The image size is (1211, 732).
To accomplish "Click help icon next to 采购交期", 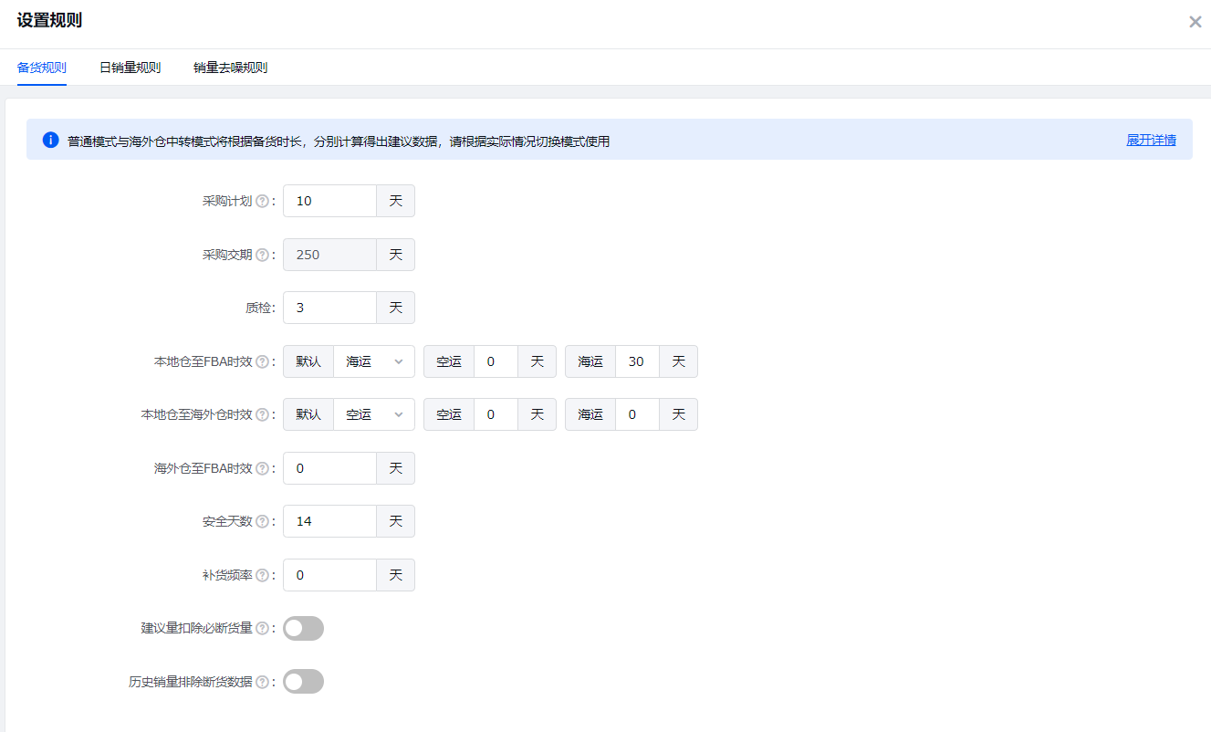I will [x=262, y=255].
